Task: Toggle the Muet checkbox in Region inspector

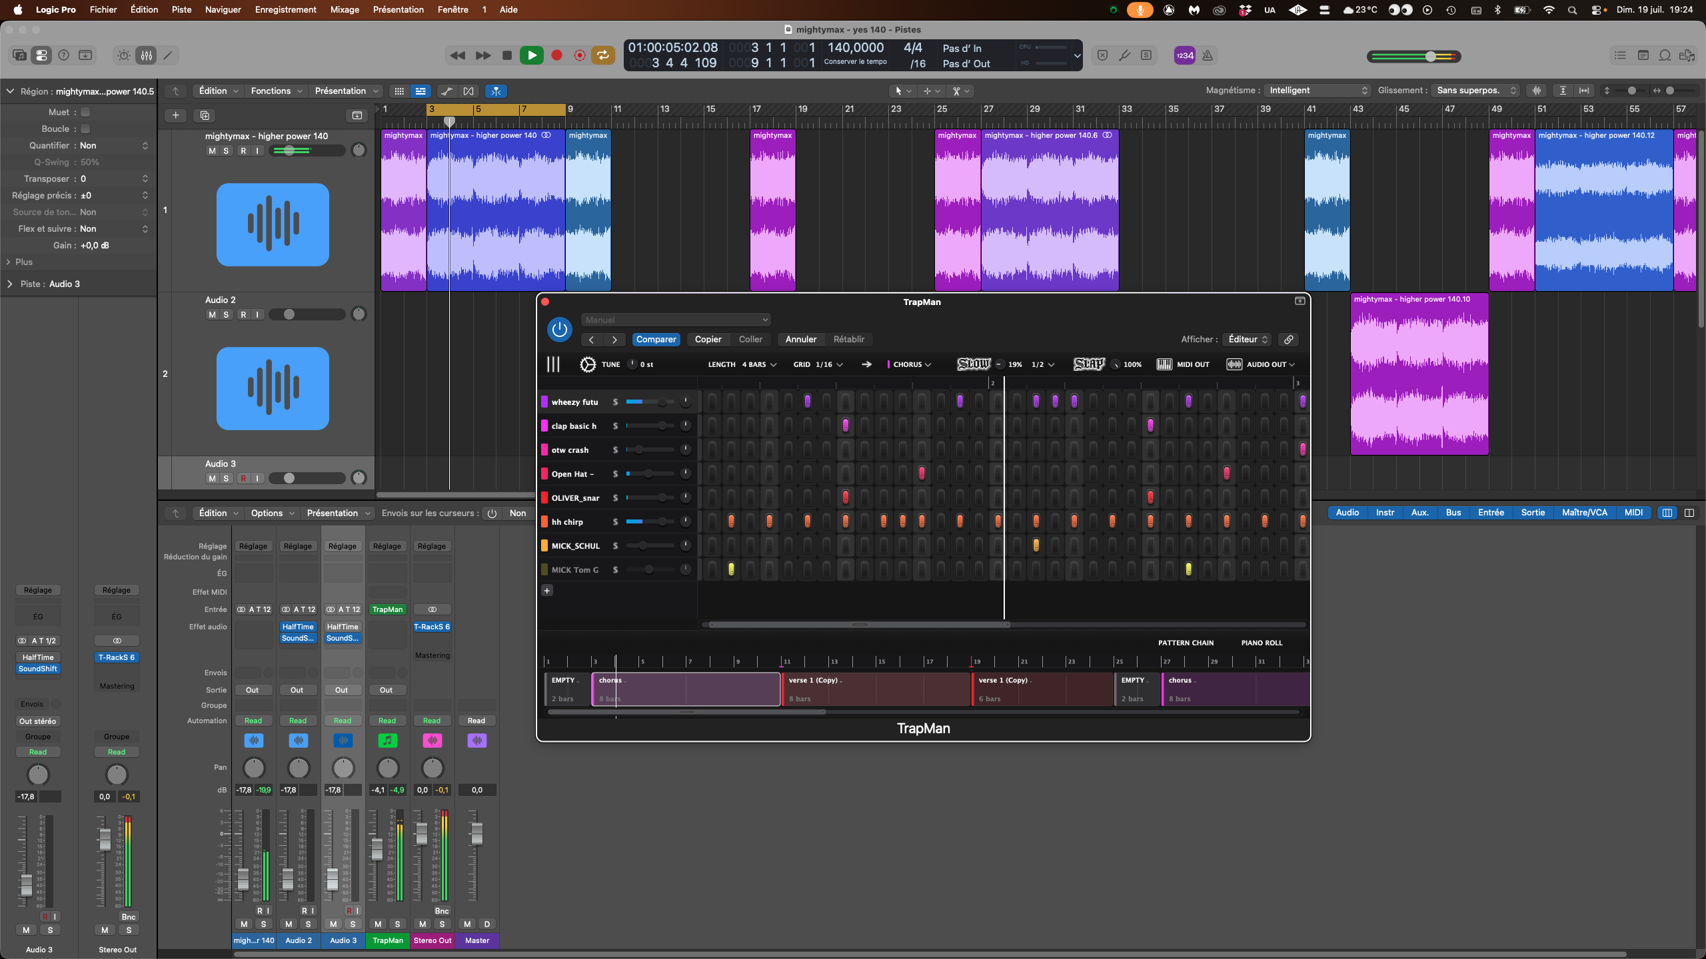Action: (85, 112)
